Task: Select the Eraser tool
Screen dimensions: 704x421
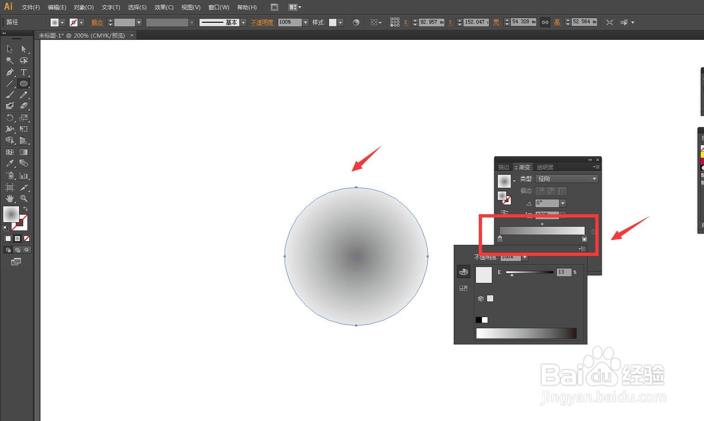Action: pos(24,106)
